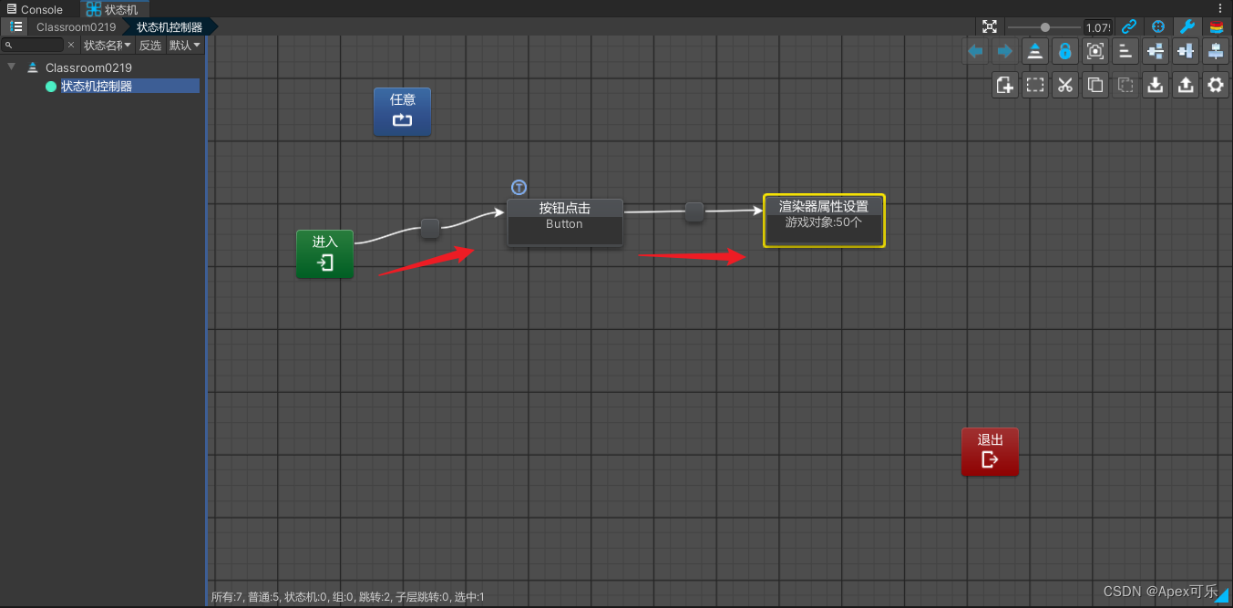Click the 反选 invert selection button
The height and width of the screenshot is (608, 1233).
coord(149,45)
